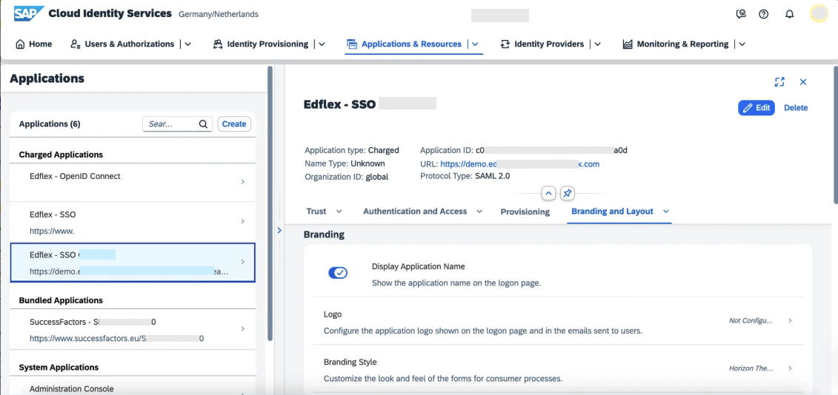Click the SAP logo
This screenshot has height=395, width=838.
click(x=28, y=14)
